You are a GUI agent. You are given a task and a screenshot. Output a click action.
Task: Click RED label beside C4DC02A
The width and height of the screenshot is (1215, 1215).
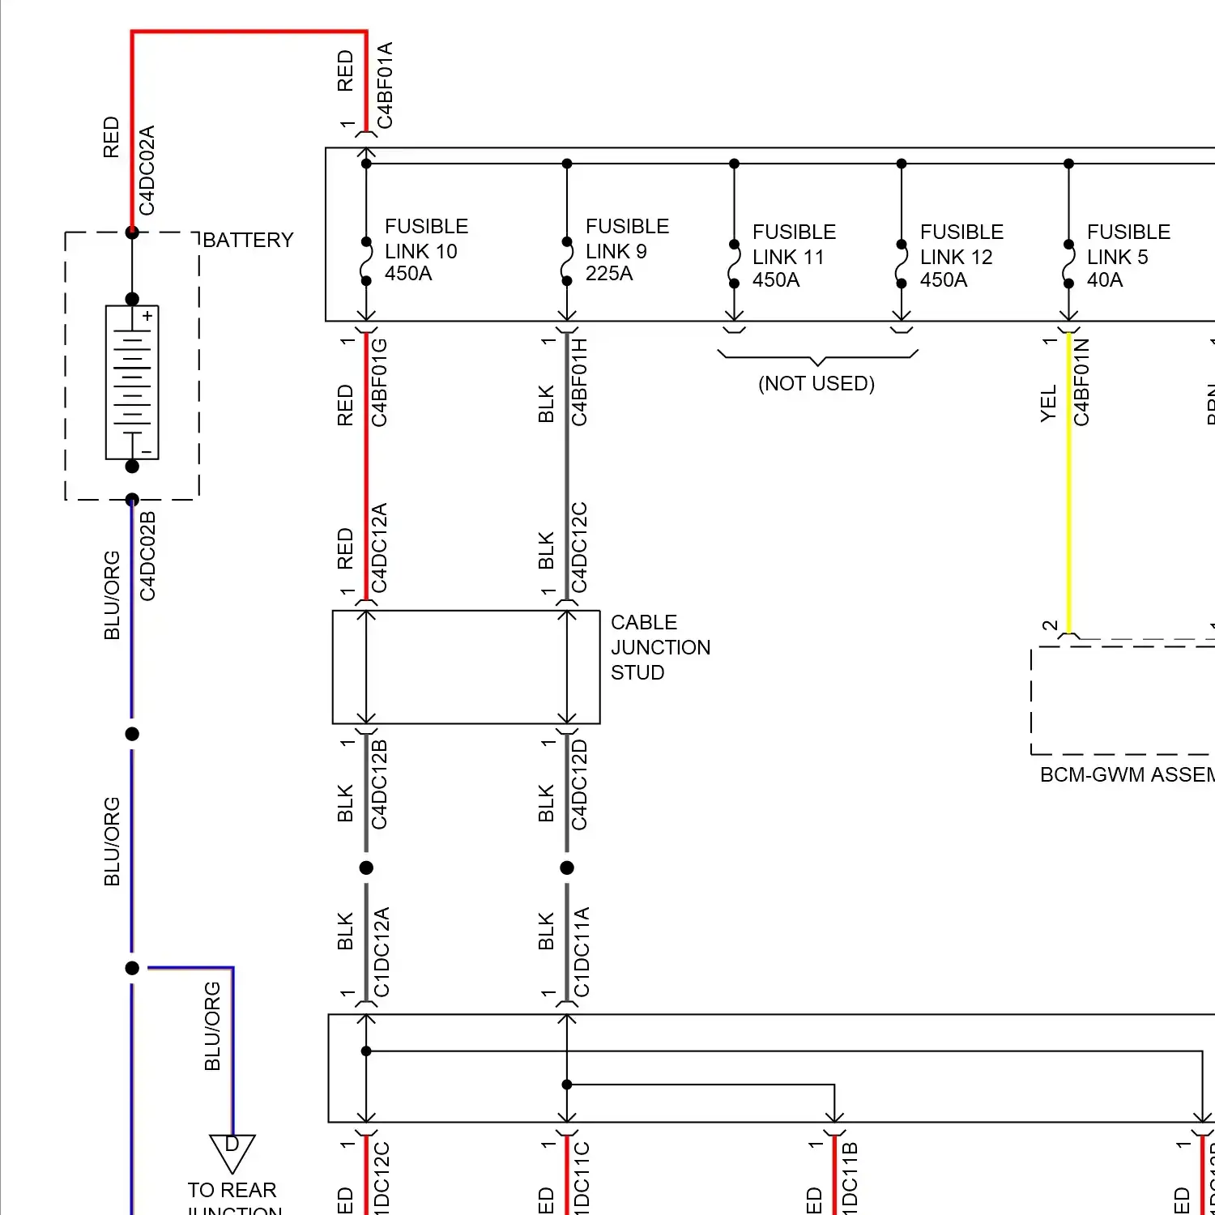pyautogui.click(x=111, y=138)
